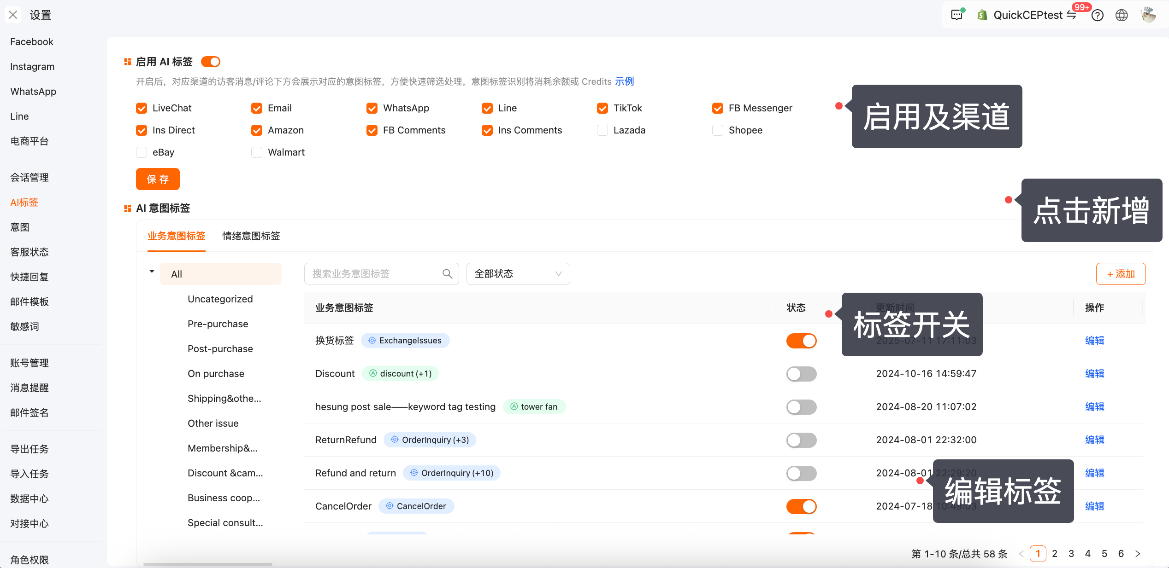Open 电商平台 in the settings sidebar
This screenshot has width=1169, height=568.
tap(30, 141)
